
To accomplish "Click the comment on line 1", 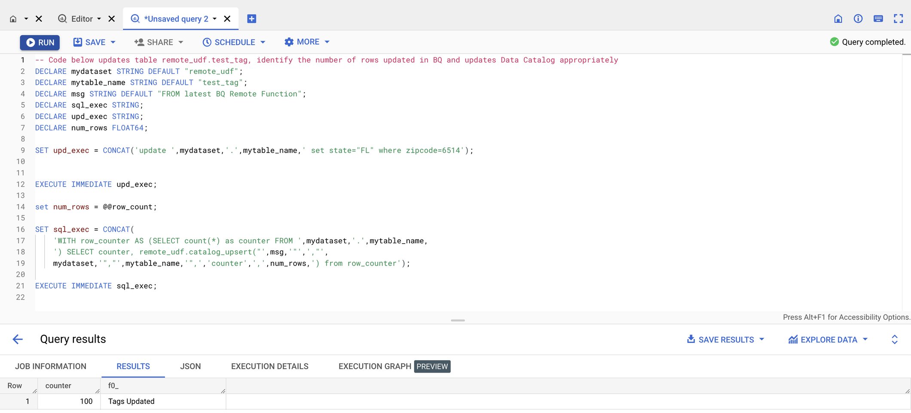I will click(327, 60).
